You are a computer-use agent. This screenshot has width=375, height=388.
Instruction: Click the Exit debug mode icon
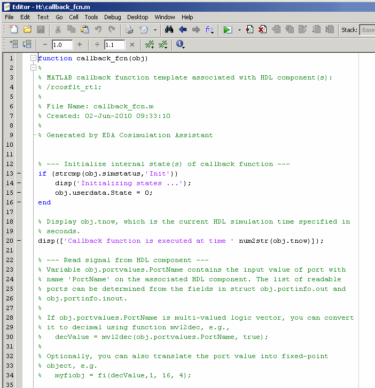330,30
